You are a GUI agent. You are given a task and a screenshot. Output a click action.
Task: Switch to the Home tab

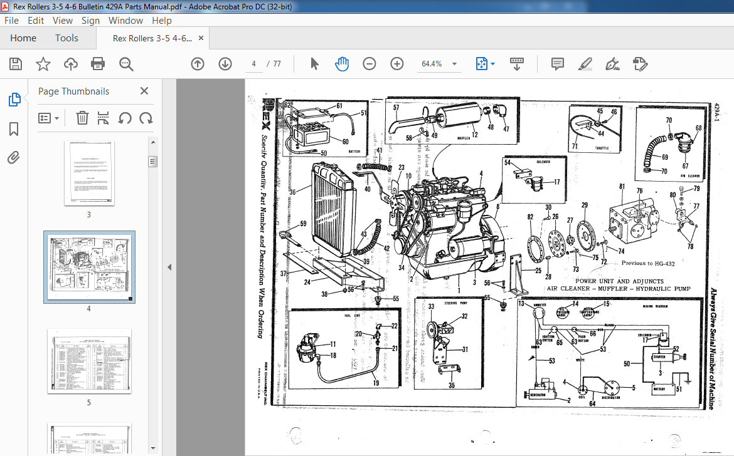(x=23, y=38)
